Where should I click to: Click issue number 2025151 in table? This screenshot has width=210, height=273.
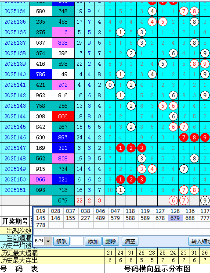(15, 190)
